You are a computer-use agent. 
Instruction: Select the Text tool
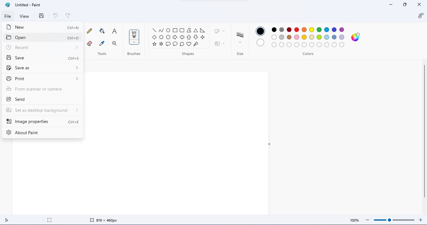(114, 31)
